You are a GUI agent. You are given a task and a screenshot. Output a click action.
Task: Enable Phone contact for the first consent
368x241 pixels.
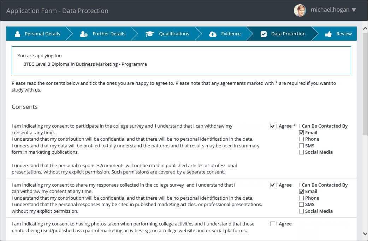301,139
